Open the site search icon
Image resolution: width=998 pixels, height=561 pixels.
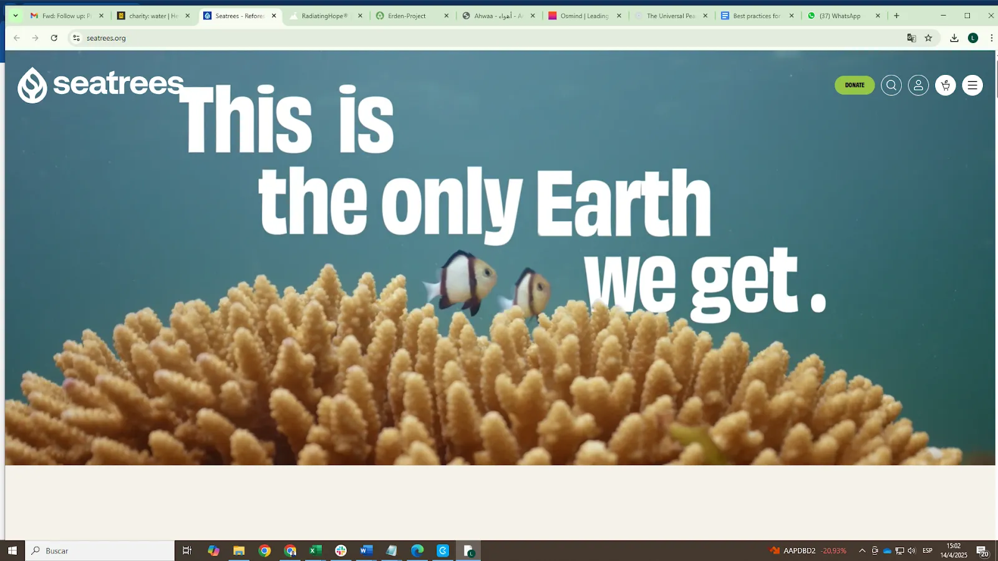click(x=891, y=85)
